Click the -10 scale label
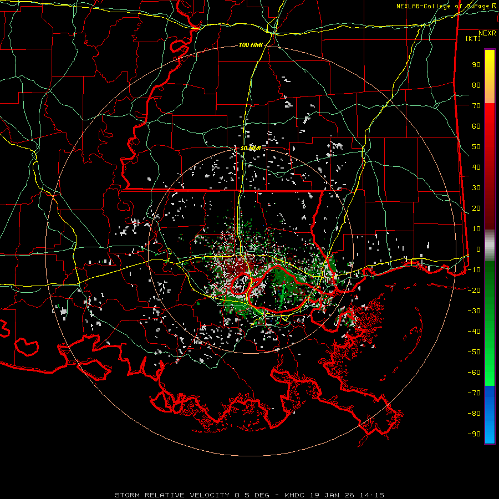This screenshot has width=499, height=499. (x=474, y=270)
